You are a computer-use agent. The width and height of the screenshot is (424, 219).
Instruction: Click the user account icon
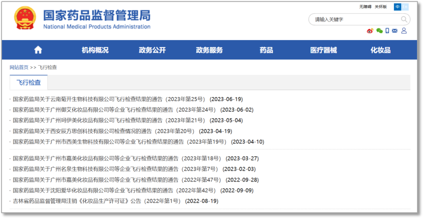coord(404,31)
